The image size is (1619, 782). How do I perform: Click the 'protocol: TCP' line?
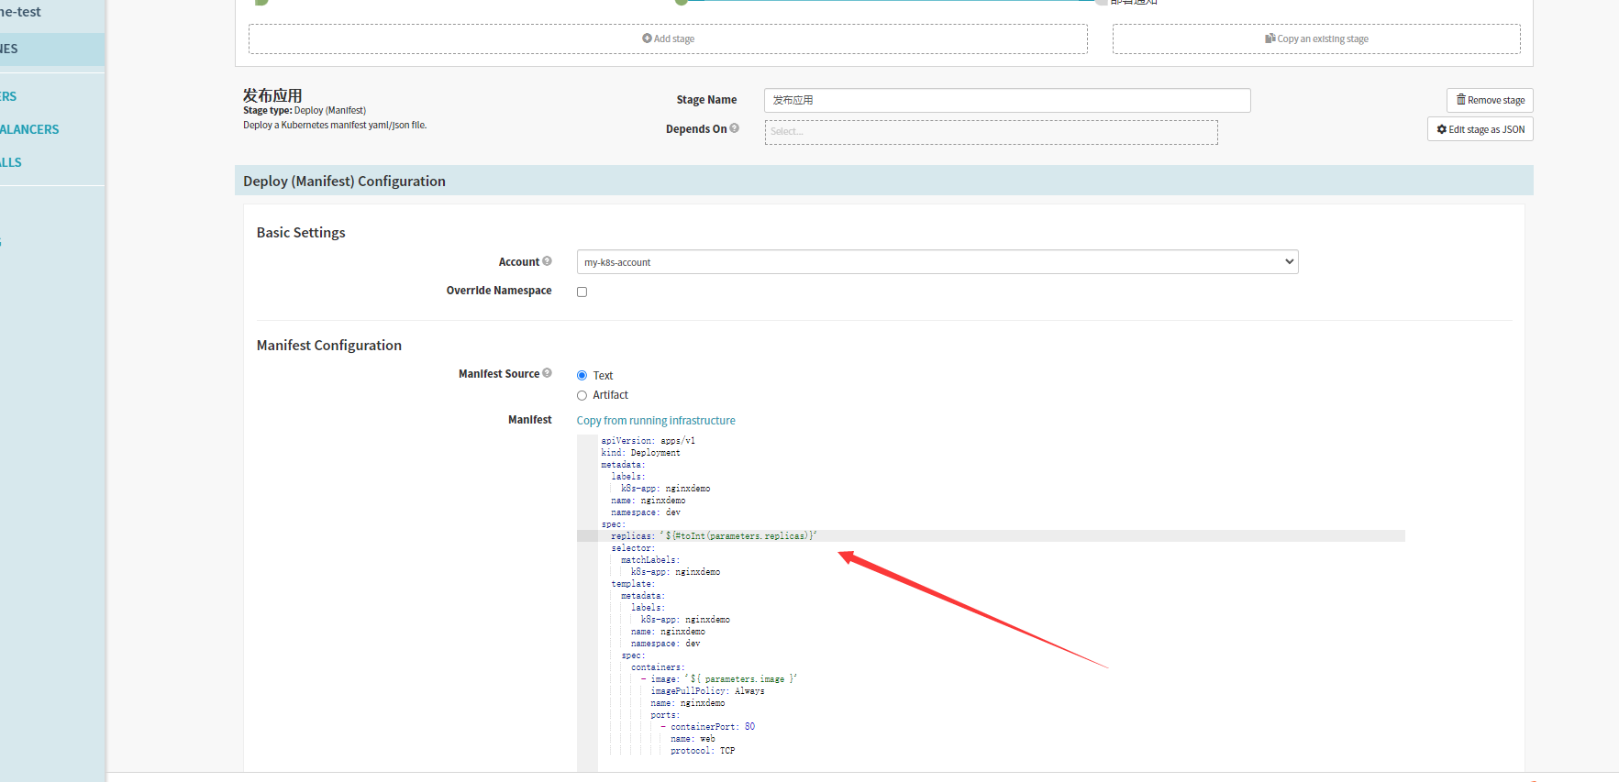[703, 751]
